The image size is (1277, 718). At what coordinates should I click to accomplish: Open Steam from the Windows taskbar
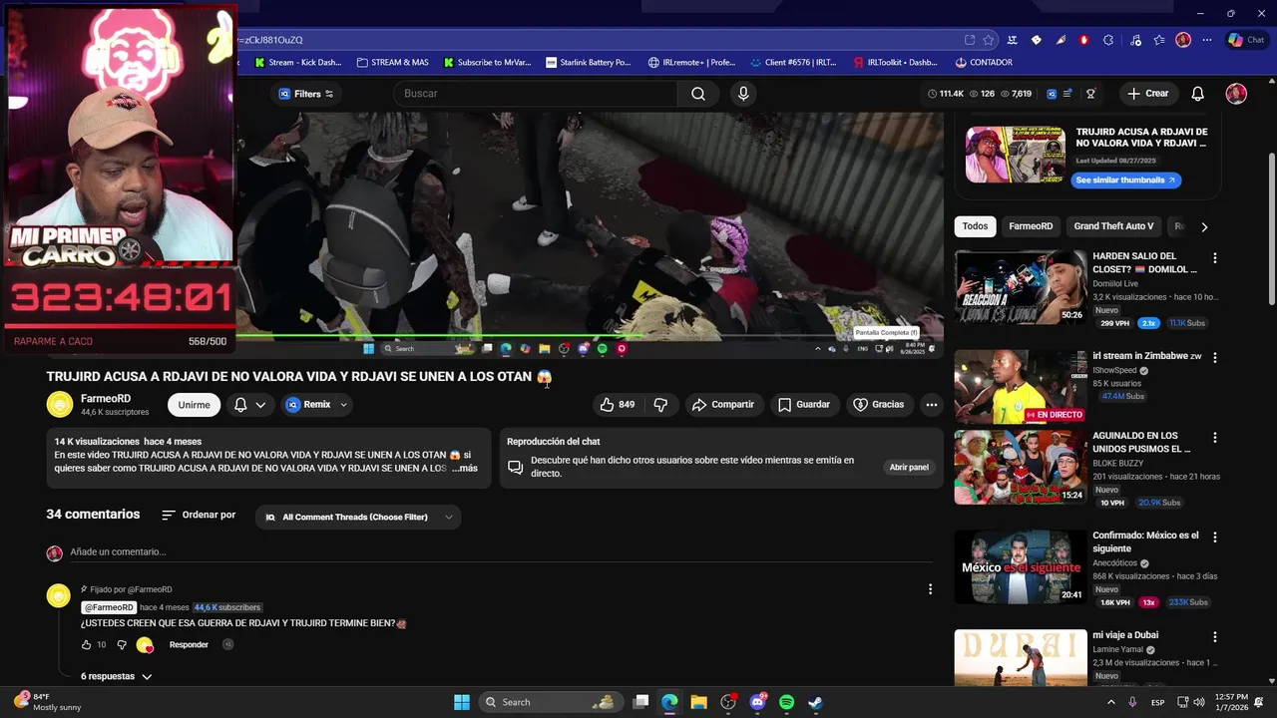(x=815, y=702)
